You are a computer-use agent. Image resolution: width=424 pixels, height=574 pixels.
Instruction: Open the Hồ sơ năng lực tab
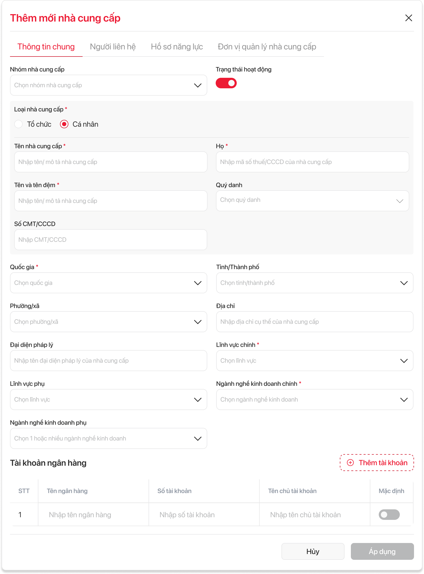(177, 47)
